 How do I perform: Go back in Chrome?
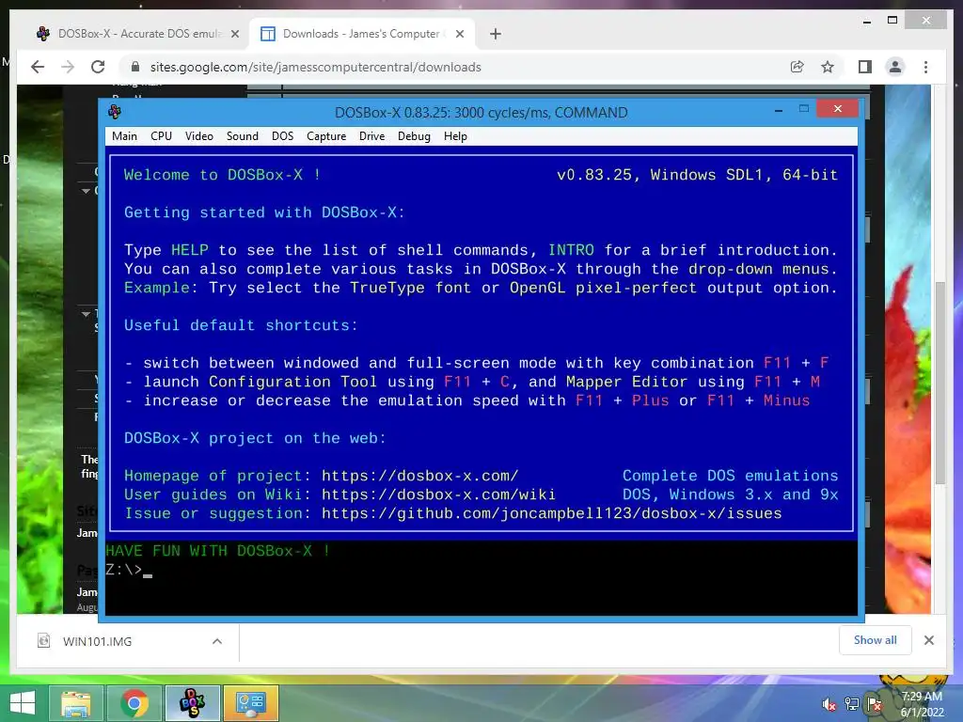38,67
